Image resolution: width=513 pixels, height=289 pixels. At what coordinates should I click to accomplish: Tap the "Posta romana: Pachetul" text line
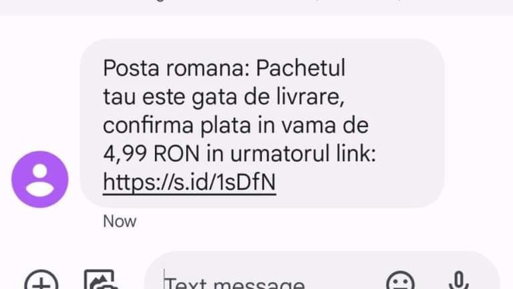224,68
